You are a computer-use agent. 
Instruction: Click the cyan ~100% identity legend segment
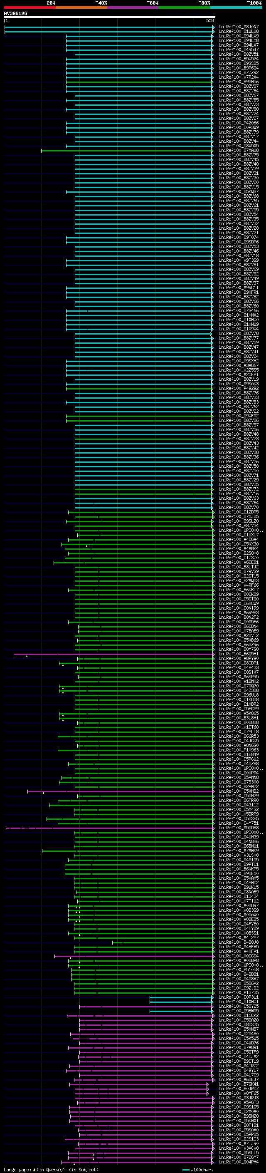236,7
